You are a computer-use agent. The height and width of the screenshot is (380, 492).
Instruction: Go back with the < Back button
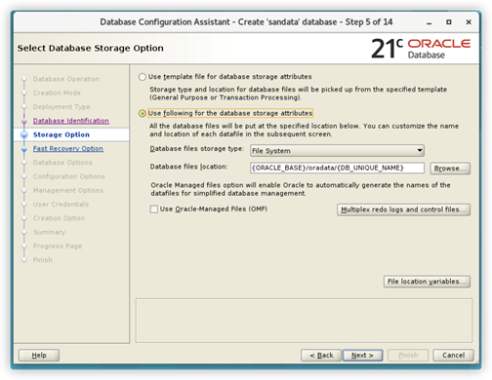[x=321, y=356]
